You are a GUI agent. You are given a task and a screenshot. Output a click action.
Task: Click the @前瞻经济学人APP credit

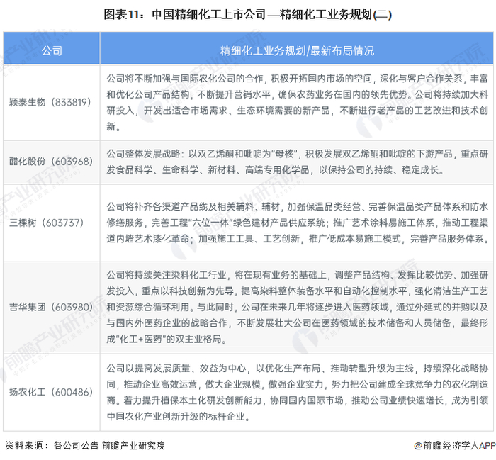pyautogui.click(x=455, y=445)
